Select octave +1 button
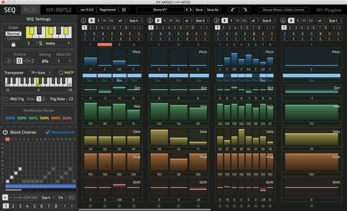 tap(25, 61)
